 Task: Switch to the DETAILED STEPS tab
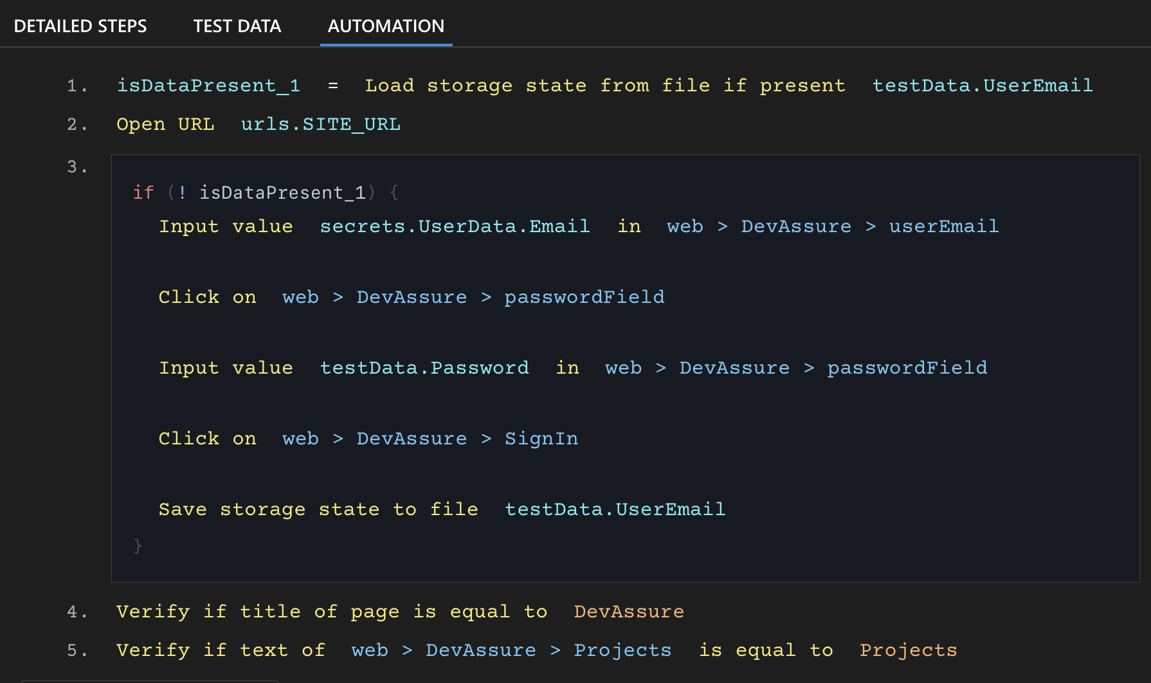[x=81, y=26]
